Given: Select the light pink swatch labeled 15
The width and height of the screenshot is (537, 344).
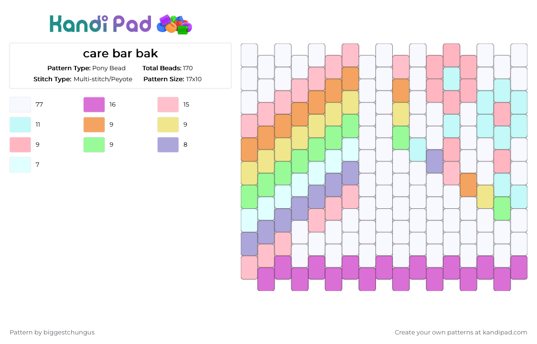Looking at the screenshot, I should (168, 105).
